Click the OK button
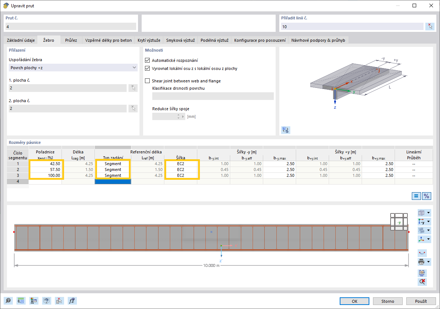The width and height of the screenshot is (440, 309). pos(354,301)
